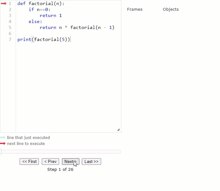Viewport: 220px width, 191px height.
Task: Click the light green arrow legend icon
Action: point(3,137)
